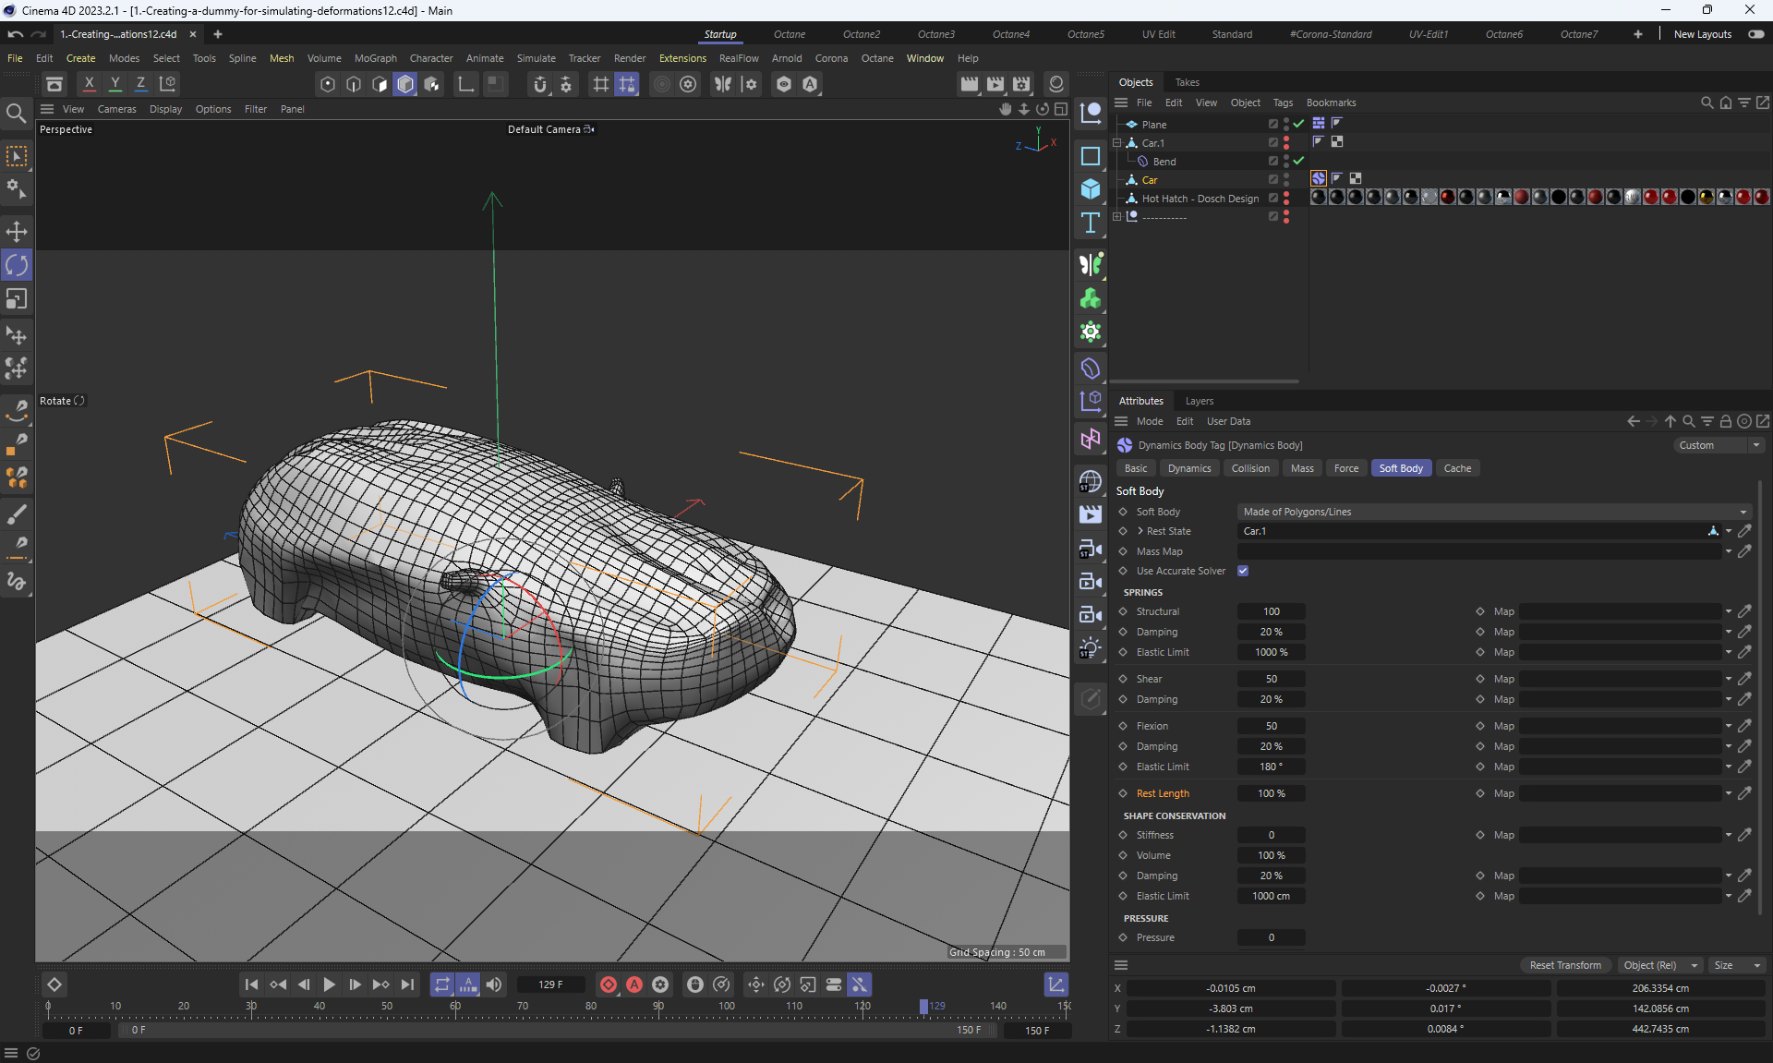The width and height of the screenshot is (1773, 1063).
Task: Uncheck Use Accurate Solver checkbox
Action: (1243, 571)
